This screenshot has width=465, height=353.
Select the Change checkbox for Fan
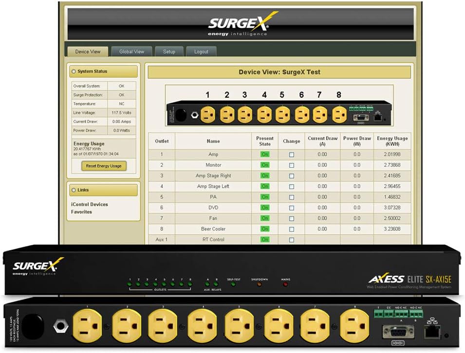pos(292,218)
